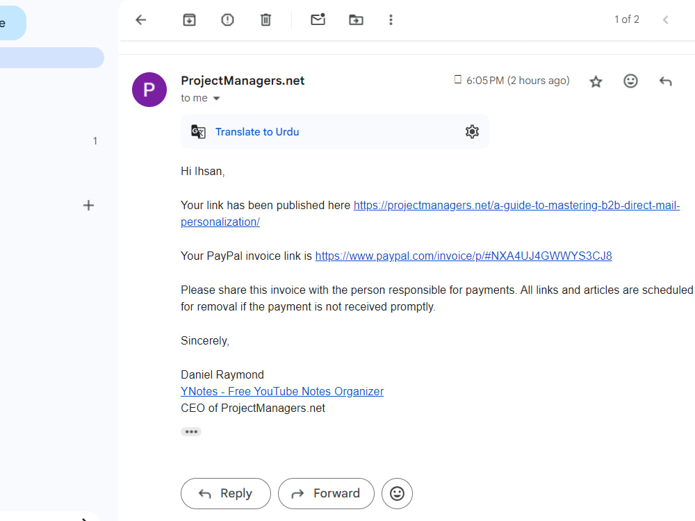Create new label plus icon in sidebar
Image resolution: width=695 pixels, height=521 pixels.
89,206
